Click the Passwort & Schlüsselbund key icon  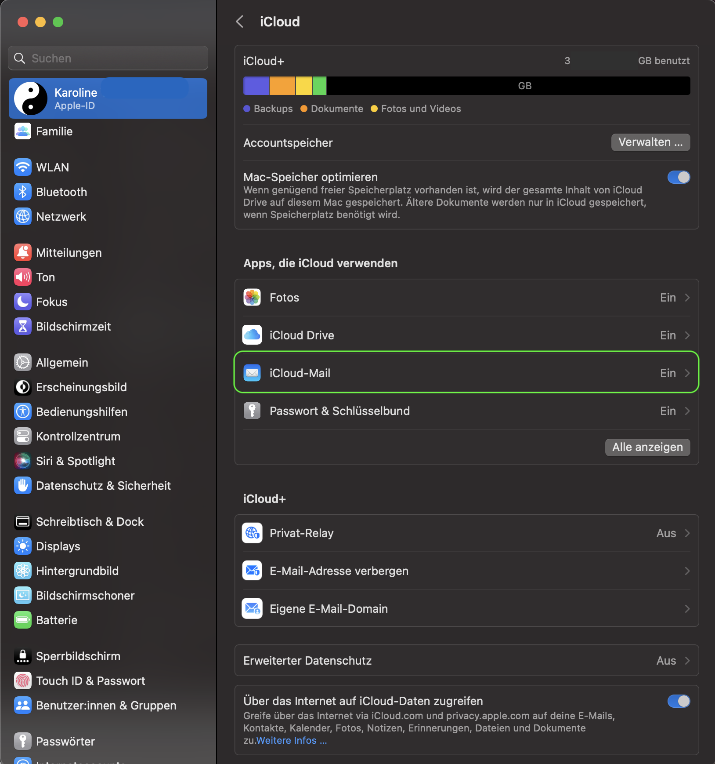tap(252, 411)
